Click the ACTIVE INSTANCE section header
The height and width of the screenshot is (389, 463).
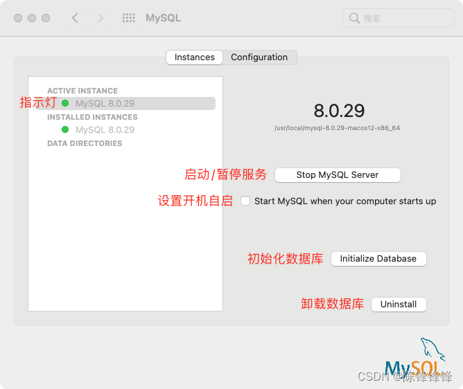[x=82, y=91]
